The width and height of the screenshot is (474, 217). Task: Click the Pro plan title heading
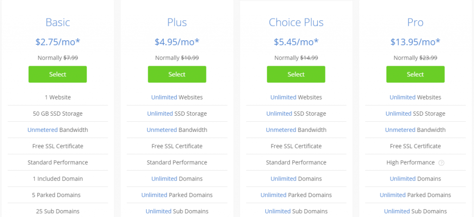tap(415, 22)
